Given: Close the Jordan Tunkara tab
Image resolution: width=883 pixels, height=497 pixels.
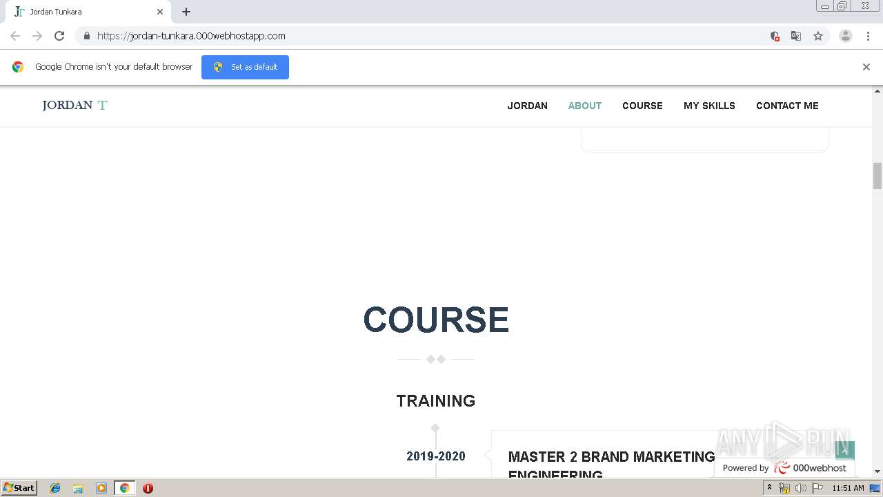Looking at the screenshot, I should 160,12.
